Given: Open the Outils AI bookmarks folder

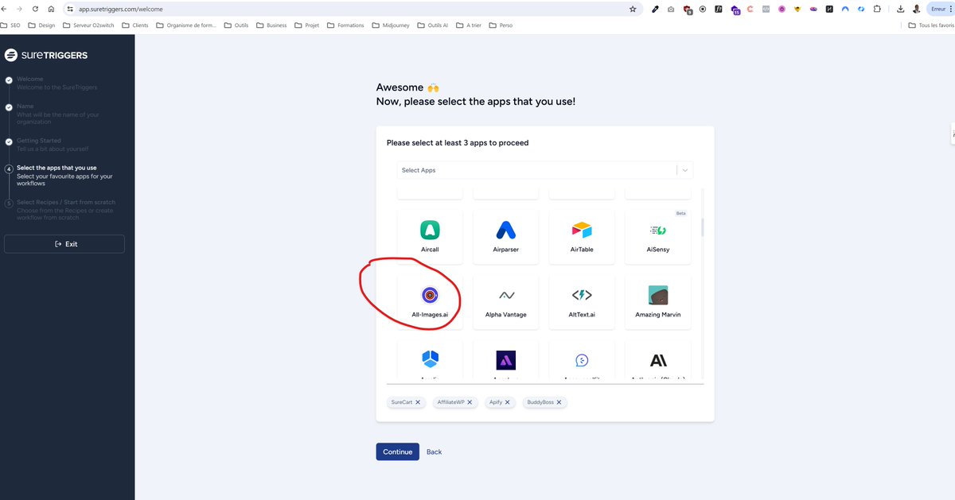Looking at the screenshot, I should click(432, 25).
